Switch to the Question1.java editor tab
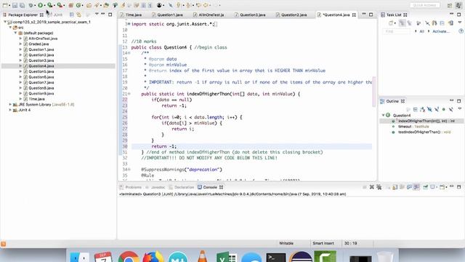This screenshot has height=262, width=465. pyautogui.click(x=167, y=15)
